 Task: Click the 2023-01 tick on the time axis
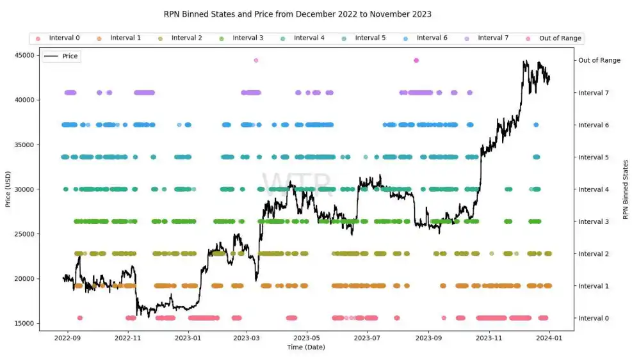[188, 337]
